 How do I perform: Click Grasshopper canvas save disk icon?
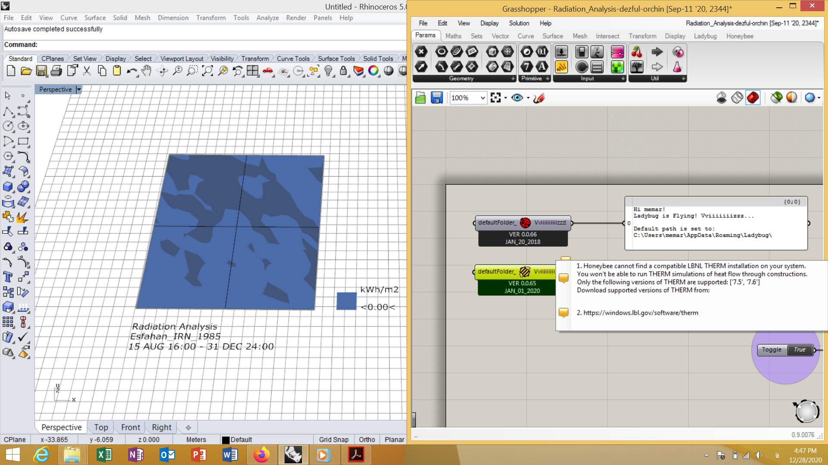coord(436,98)
